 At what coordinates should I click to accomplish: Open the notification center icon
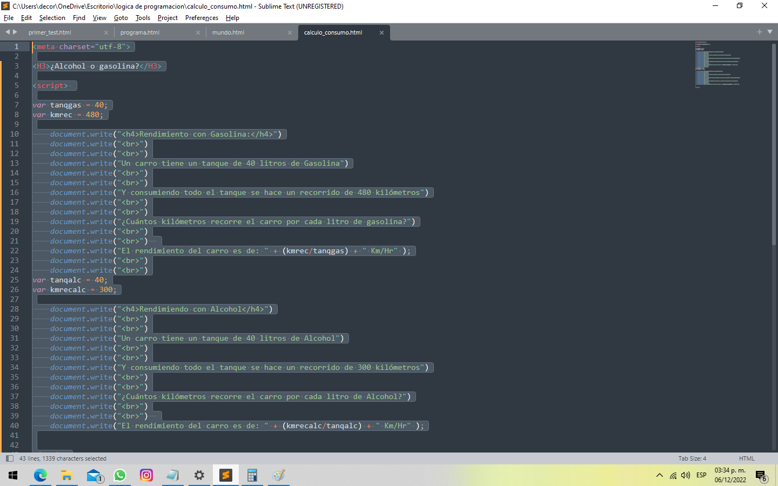coord(761,476)
